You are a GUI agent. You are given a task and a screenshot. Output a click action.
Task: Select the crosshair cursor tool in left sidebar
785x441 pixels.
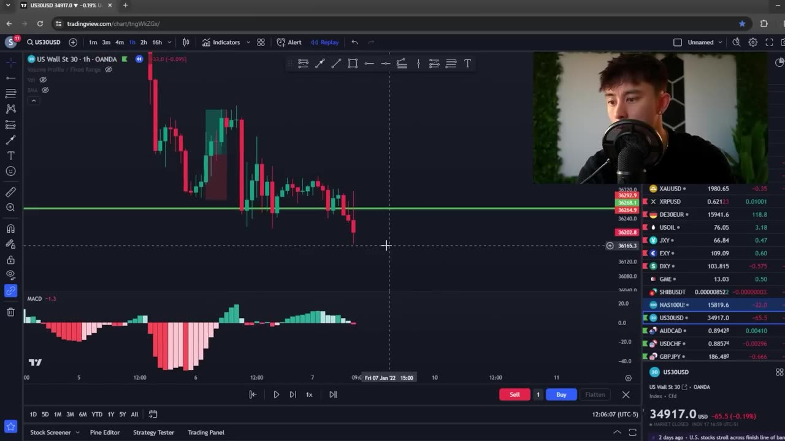coord(10,62)
